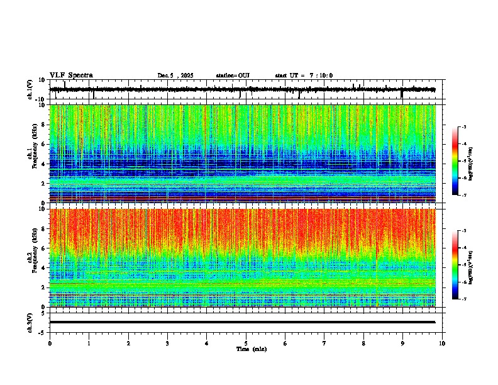Viewport: 498px width, 385px height.
Task: Click the "ch.3(V)" axis label
Action: 30,323
